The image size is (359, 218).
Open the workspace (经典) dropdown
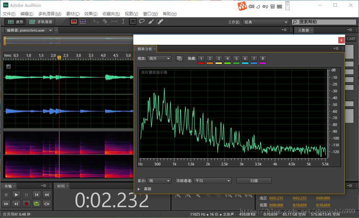[x=265, y=22]
